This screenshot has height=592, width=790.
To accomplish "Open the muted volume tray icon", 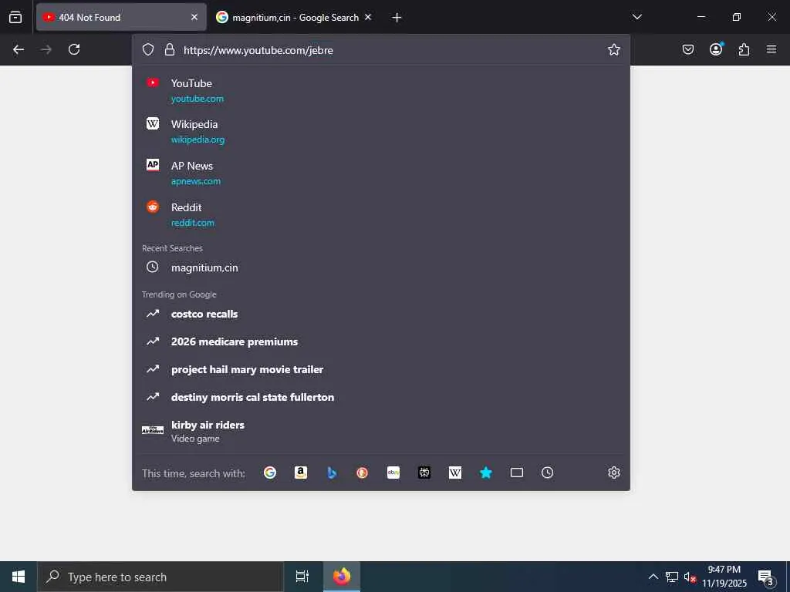I will pos(690,577).
